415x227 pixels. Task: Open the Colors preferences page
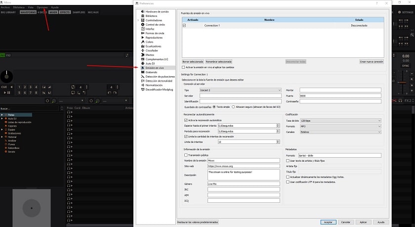coord(149,42)
